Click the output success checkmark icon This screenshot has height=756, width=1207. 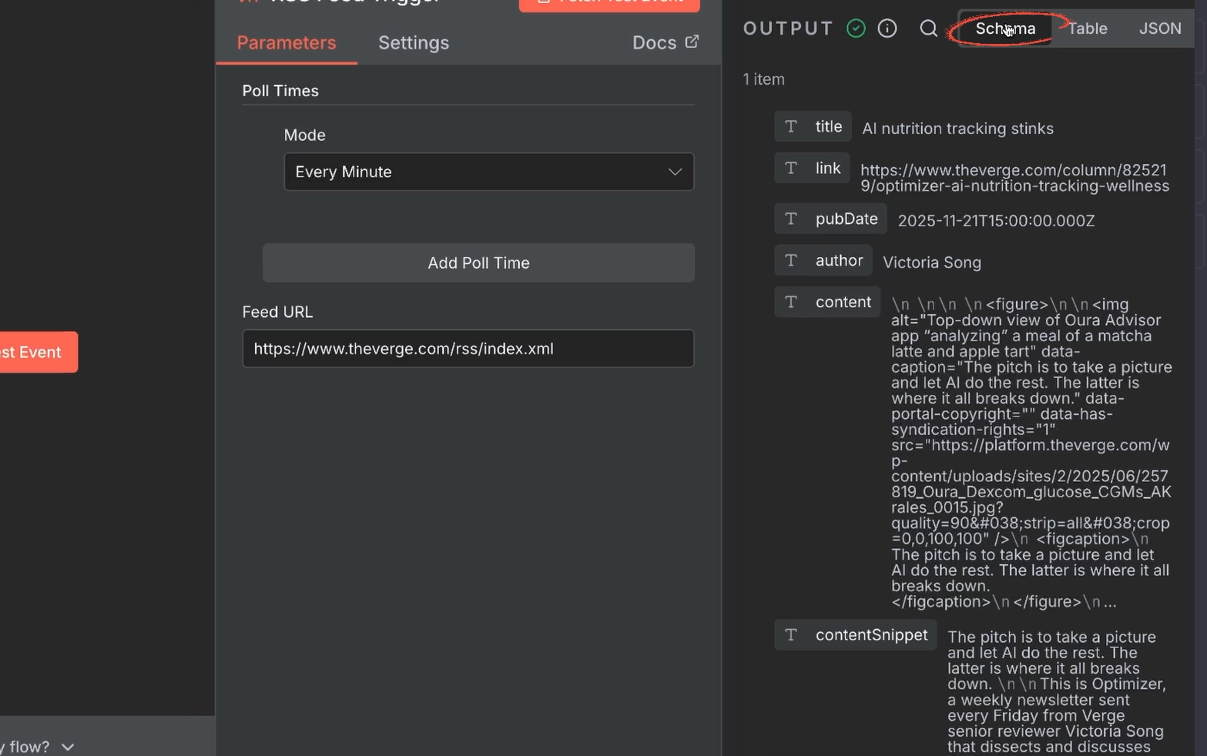click(x=855, y=28)
